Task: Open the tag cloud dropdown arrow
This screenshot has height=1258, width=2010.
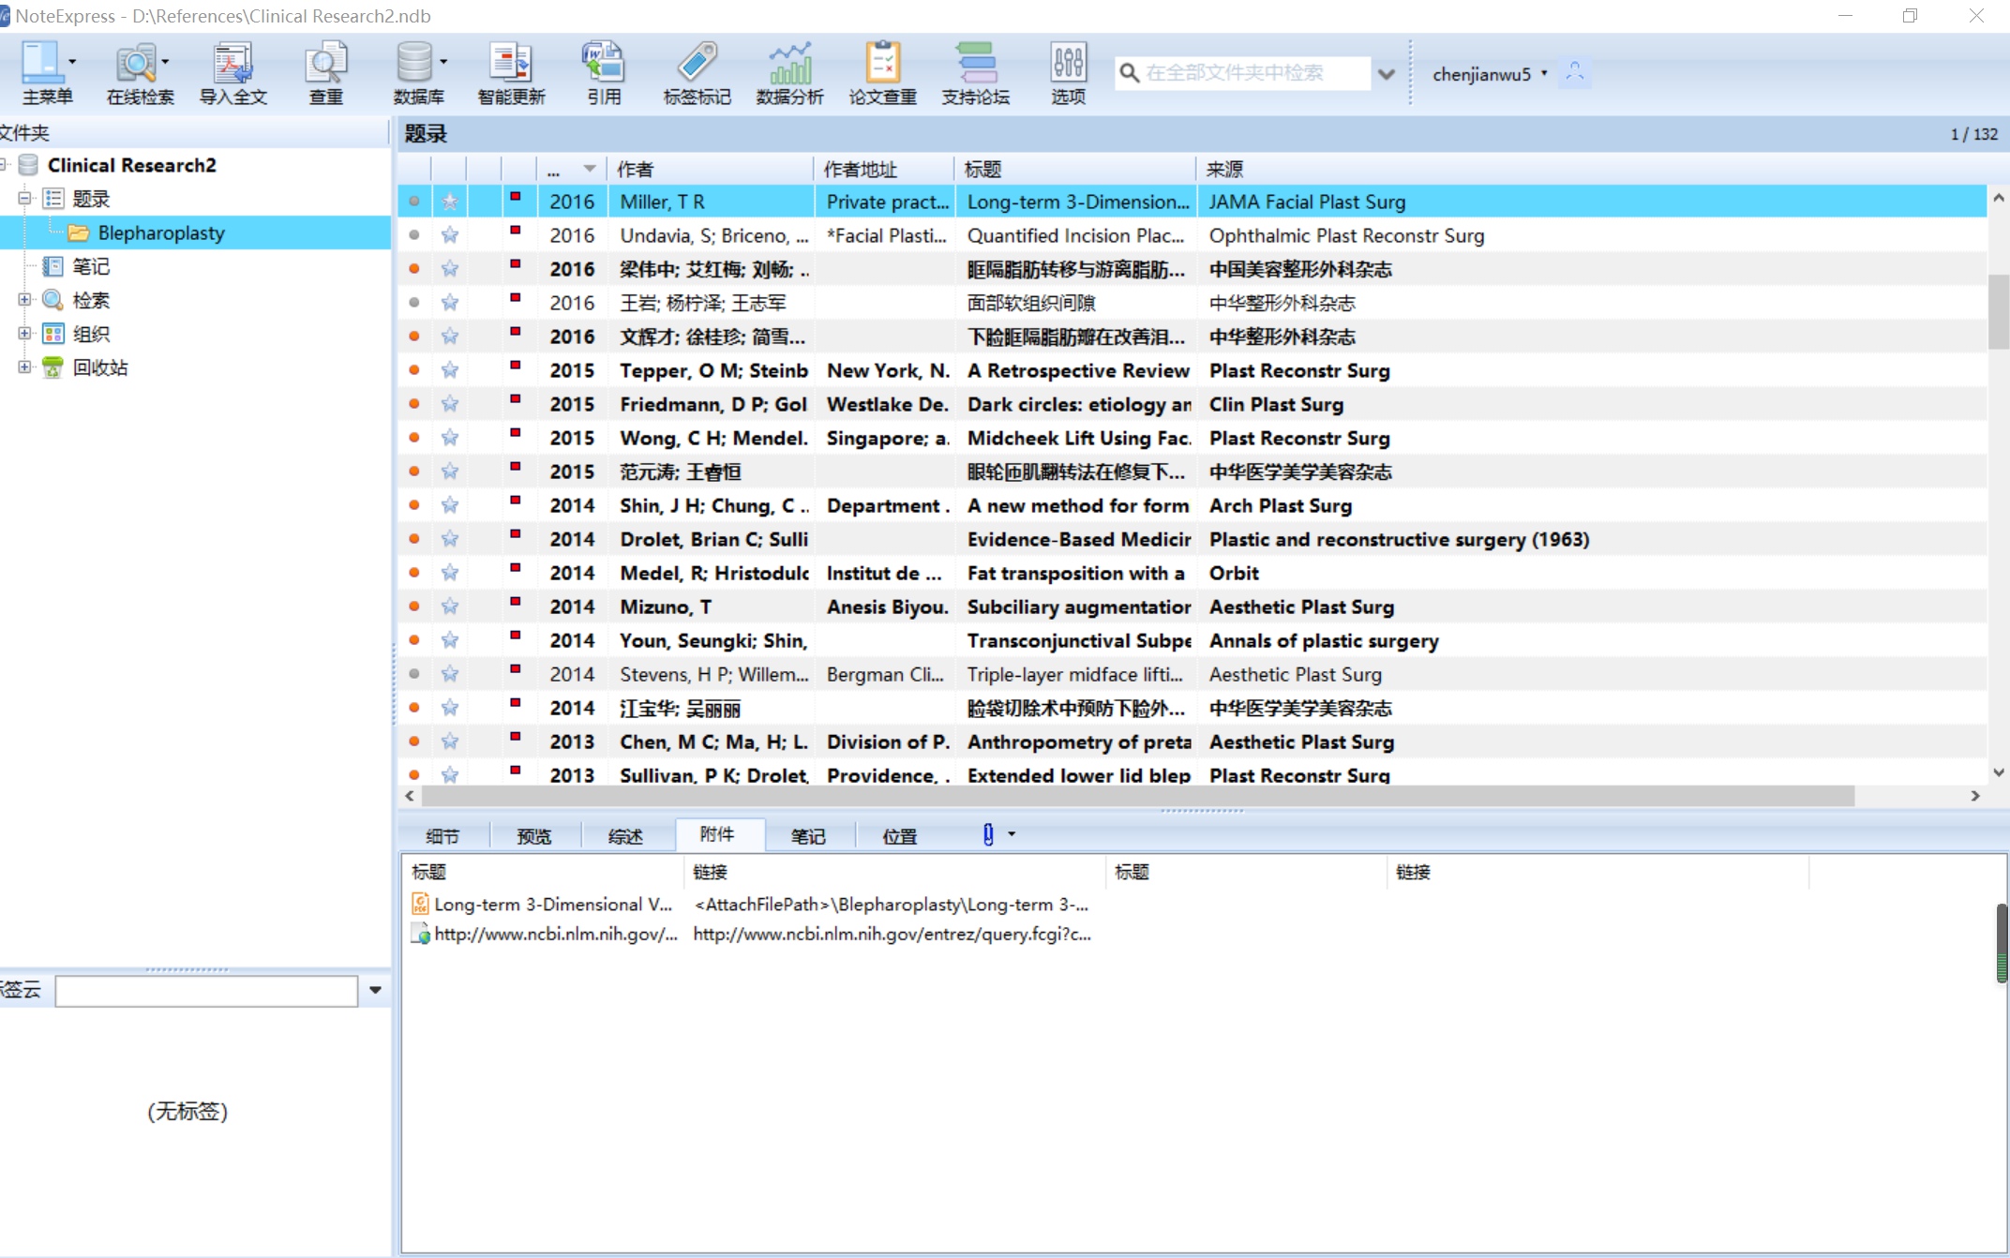Action: coord(375,990)
